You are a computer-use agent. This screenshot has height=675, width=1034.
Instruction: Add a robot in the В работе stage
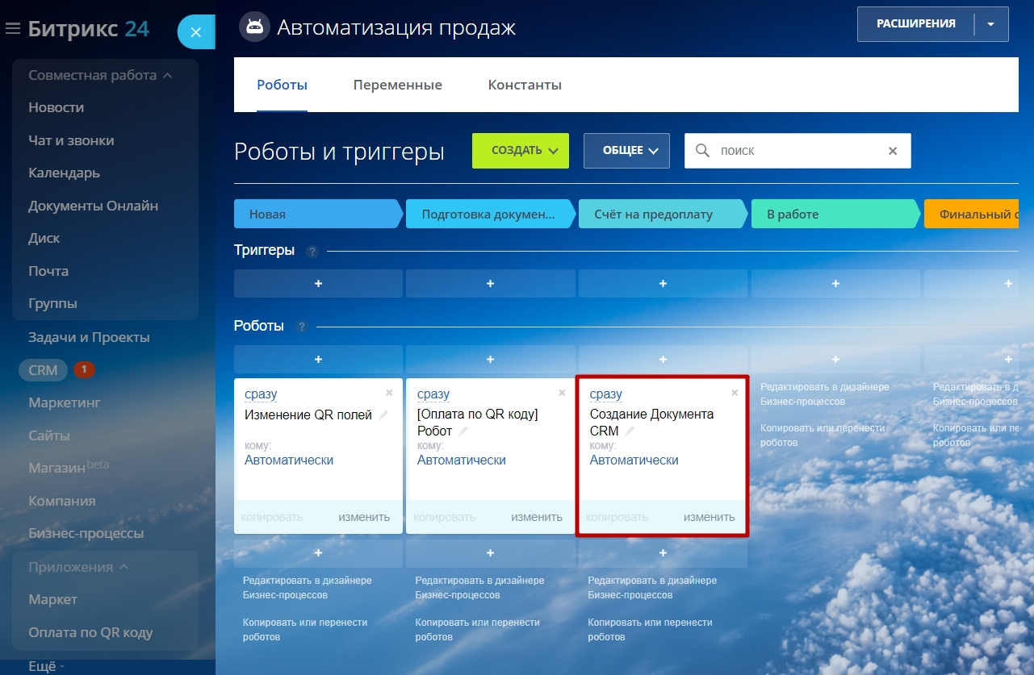tap(835, 359)
